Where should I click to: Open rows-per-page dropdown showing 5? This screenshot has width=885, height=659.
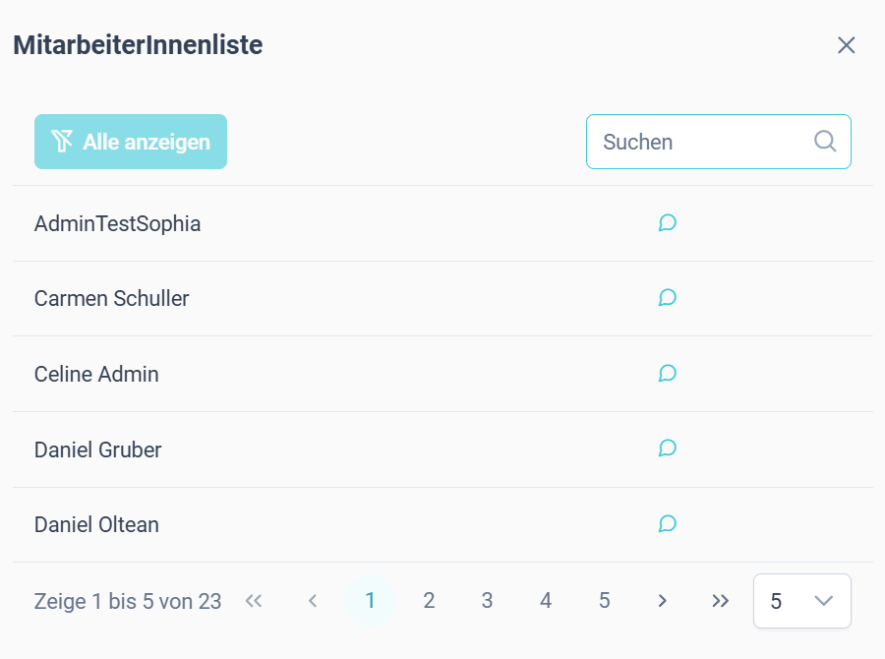802,601
